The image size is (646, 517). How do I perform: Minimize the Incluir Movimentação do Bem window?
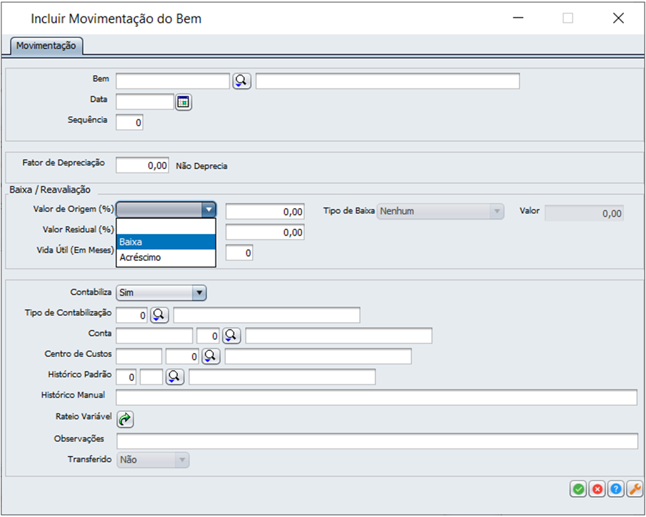[518, 18]
